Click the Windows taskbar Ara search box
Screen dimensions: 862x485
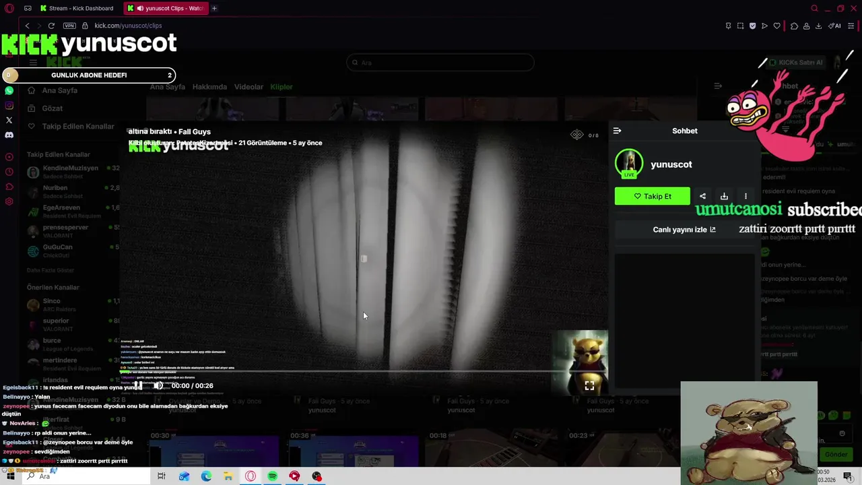86,476
